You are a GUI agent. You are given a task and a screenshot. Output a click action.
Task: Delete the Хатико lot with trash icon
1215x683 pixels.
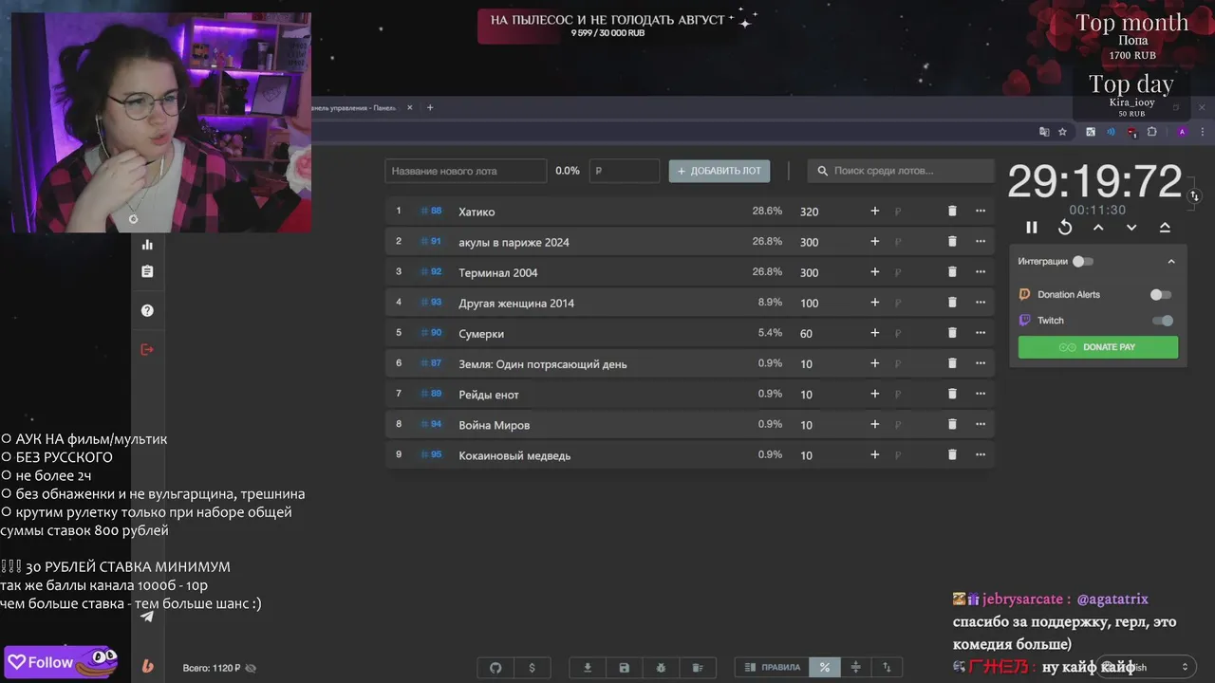[x=952, y=212]
